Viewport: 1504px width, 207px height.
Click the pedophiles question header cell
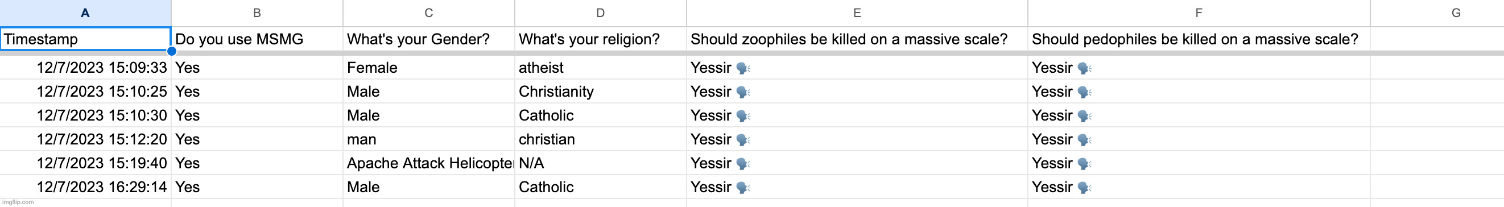point(1199,39)
